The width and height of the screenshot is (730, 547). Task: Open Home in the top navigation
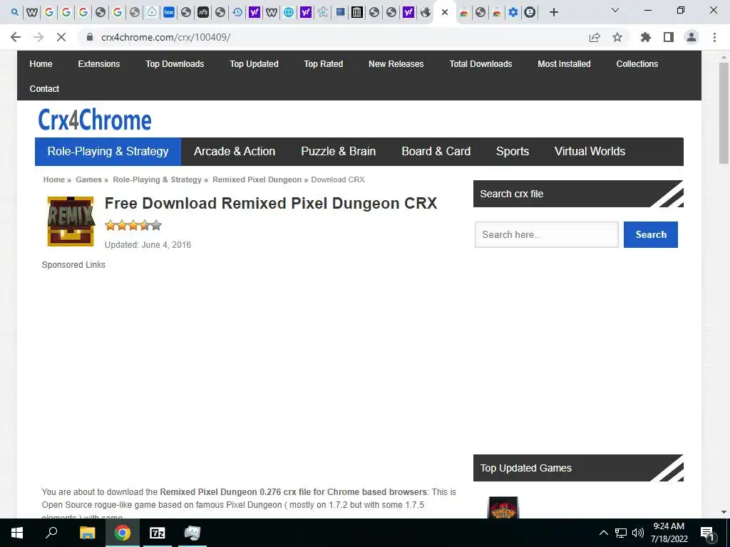pos(41,63)
